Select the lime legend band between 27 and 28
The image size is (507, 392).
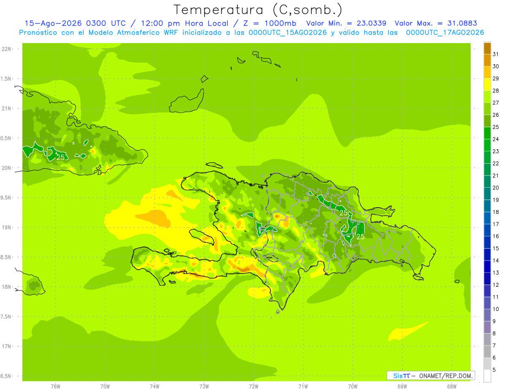(x=487, y=96)
